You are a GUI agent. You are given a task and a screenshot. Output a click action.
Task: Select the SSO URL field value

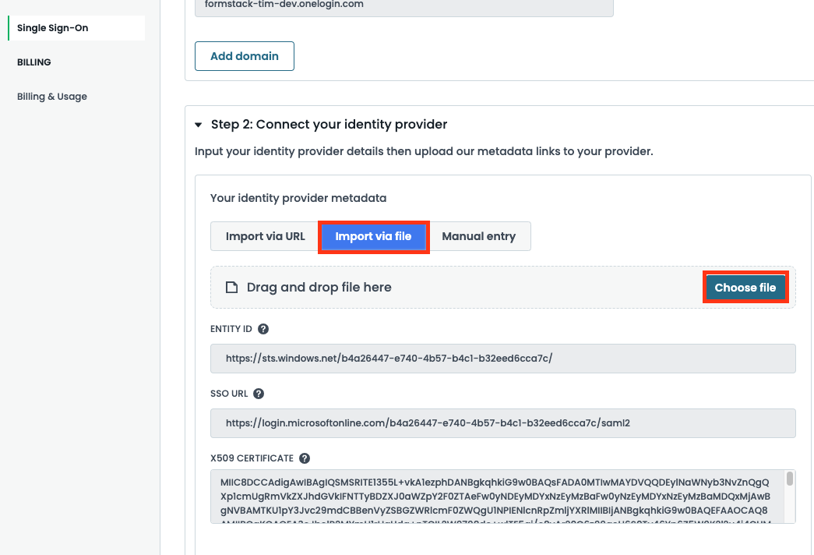pos(502,423)
